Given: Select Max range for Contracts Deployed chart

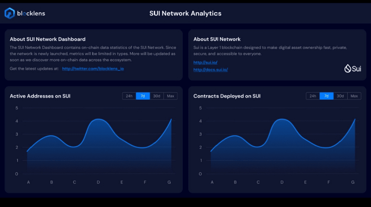Looking at the screenshot, I should 354,96.
